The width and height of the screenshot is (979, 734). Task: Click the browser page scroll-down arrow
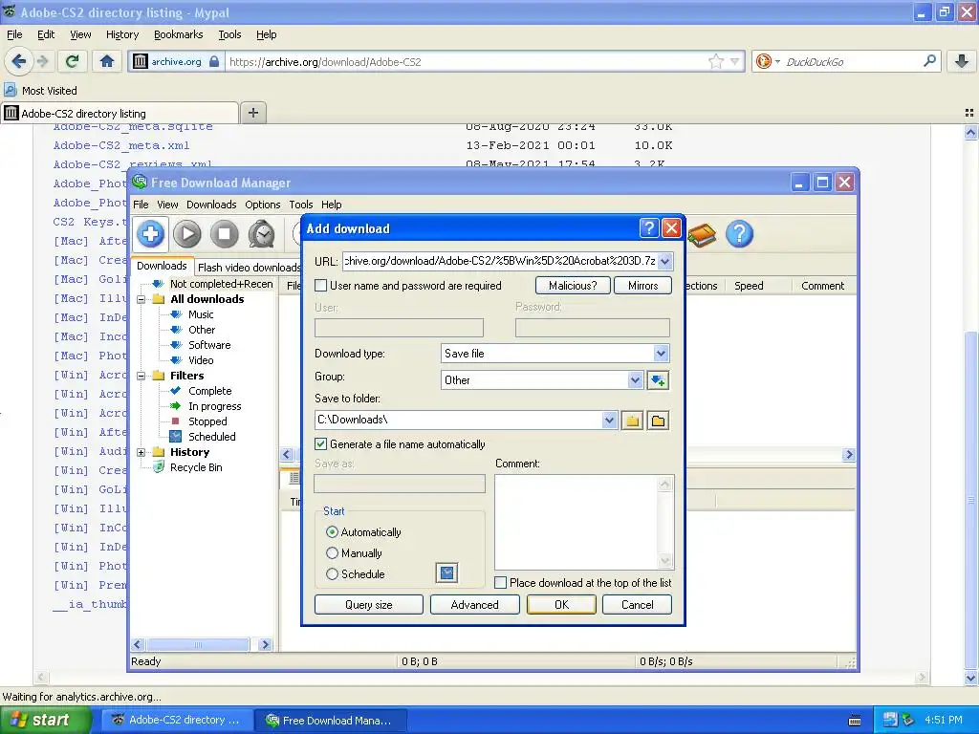pyautogui.click(x=970, y=678)
